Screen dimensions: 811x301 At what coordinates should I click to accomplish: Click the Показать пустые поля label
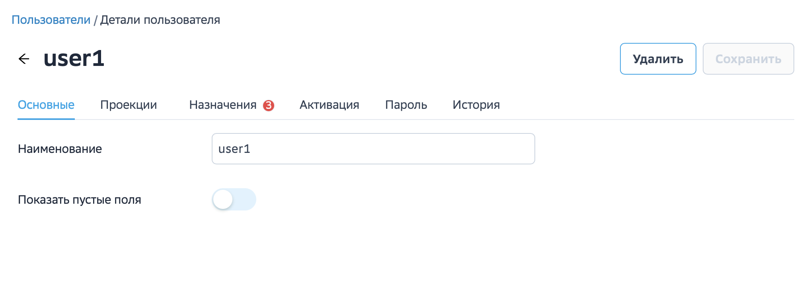click(x=80, y=200)
